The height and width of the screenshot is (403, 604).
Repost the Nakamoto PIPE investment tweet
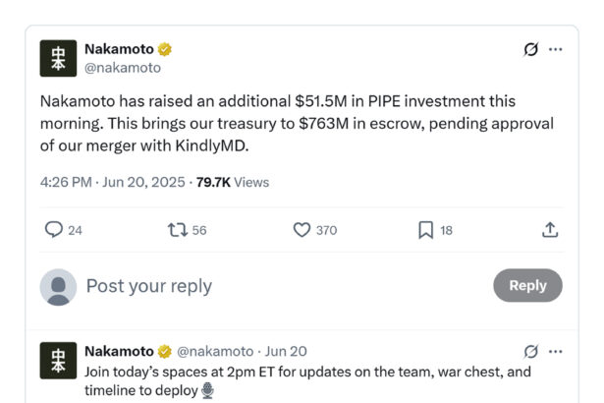[x=178, y=230]
